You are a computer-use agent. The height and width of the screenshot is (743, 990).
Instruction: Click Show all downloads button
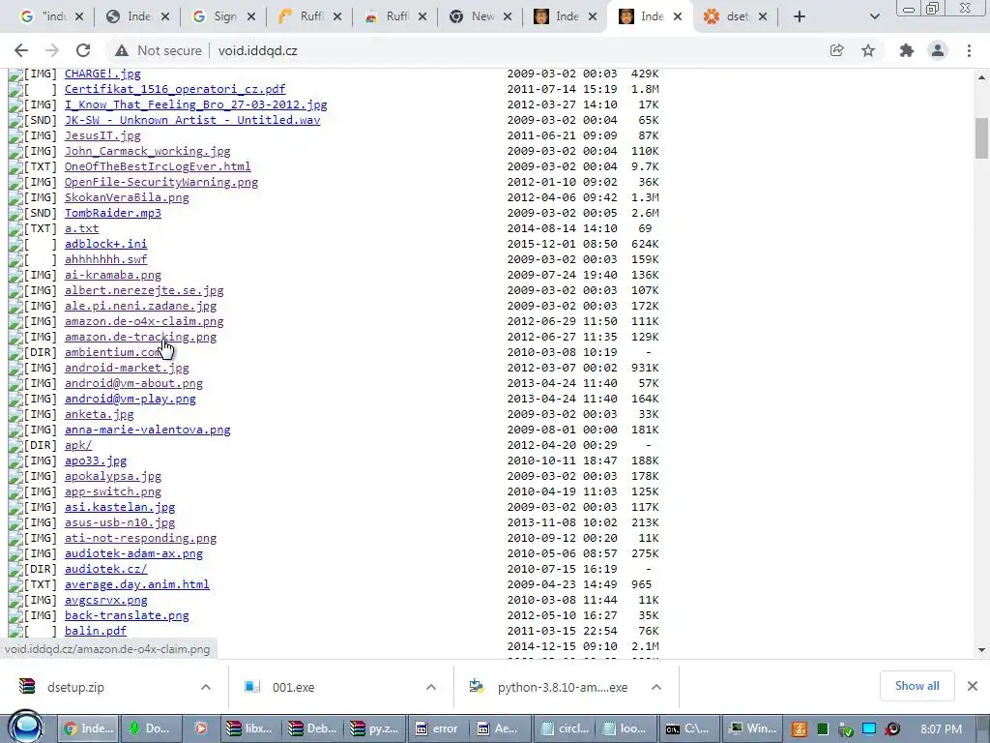917,686
